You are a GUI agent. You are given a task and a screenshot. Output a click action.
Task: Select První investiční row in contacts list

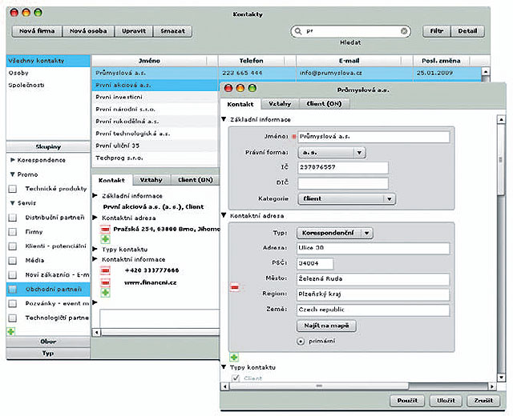tap(155, 97)
